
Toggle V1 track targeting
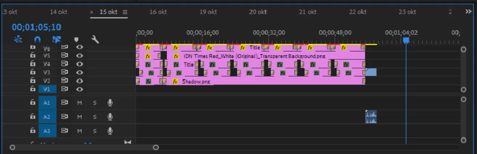tap(47, 89)
